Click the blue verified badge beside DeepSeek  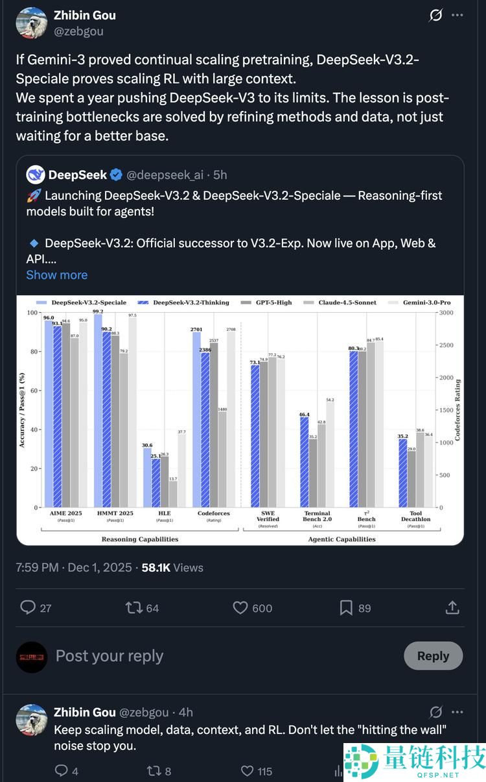pos(117,175)
